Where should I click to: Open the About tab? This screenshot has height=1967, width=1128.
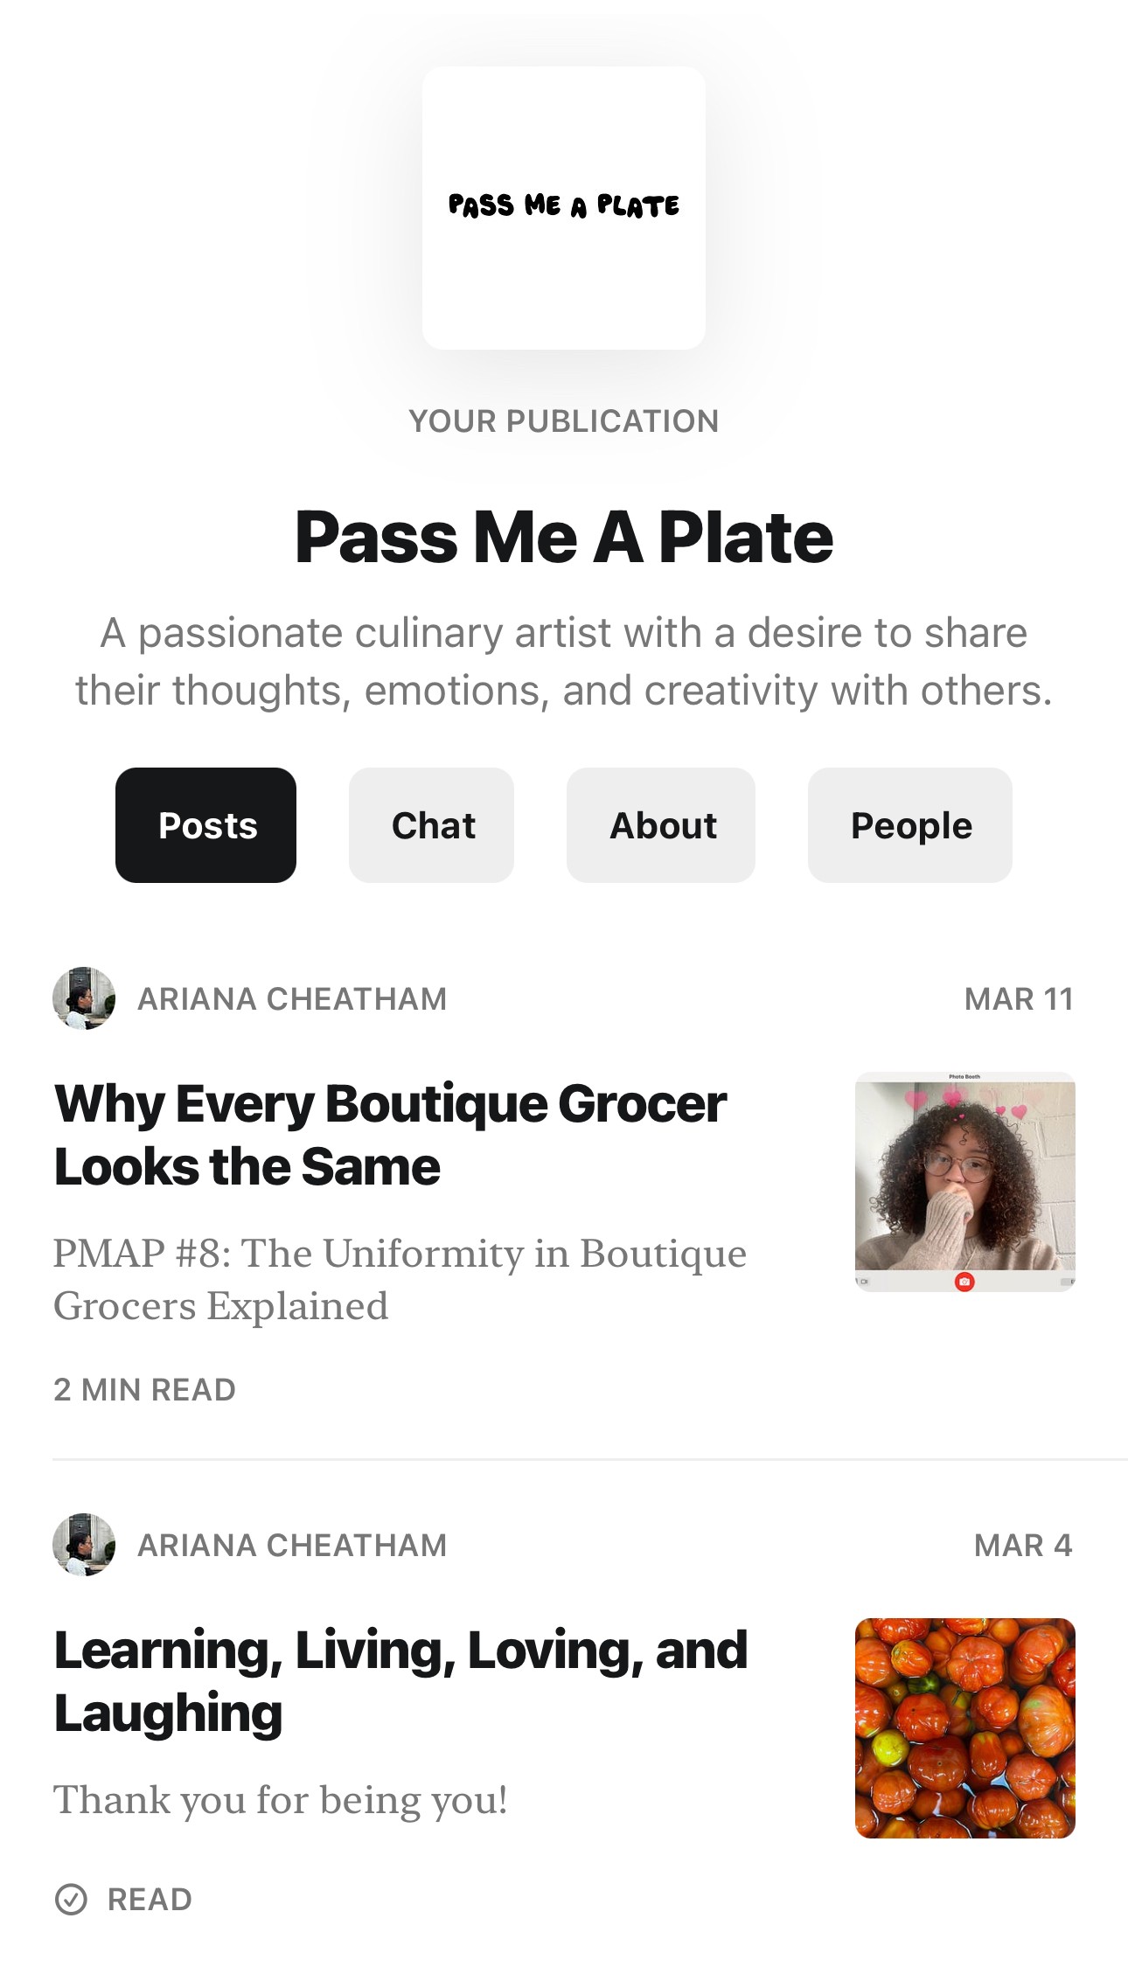point(661,825)
